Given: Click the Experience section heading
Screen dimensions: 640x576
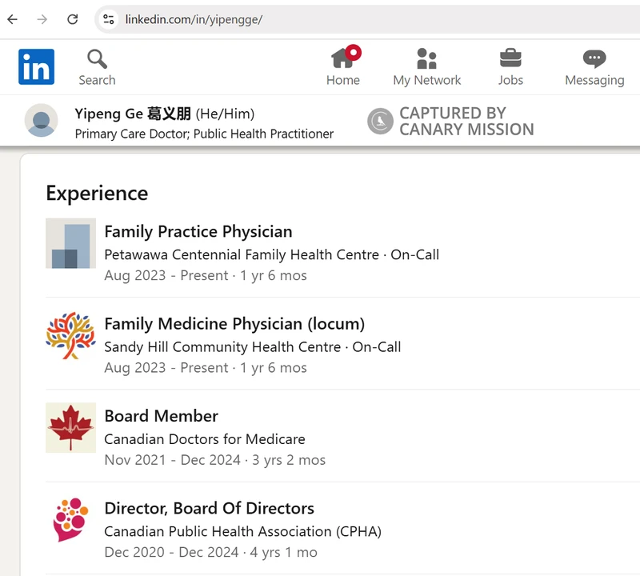Looking at the screenshot, I should coord(97,193).
